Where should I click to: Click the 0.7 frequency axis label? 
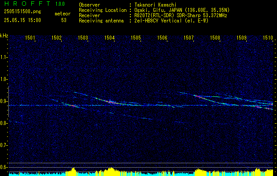tap(4, 145)
